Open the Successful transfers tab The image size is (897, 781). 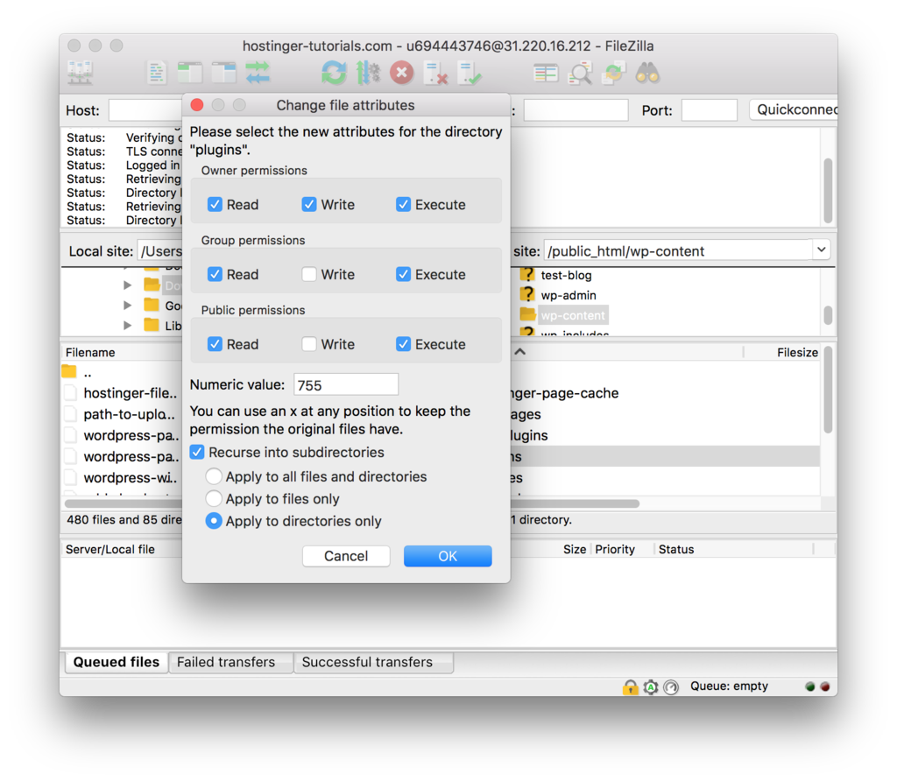pyautogui.click(x=373, y=662)
